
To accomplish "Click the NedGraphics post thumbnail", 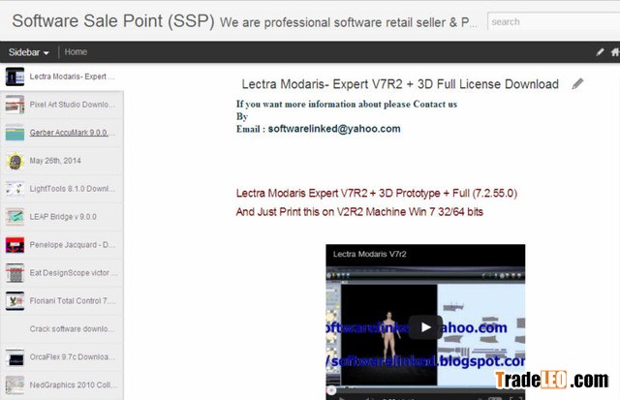I will [15, 385].
